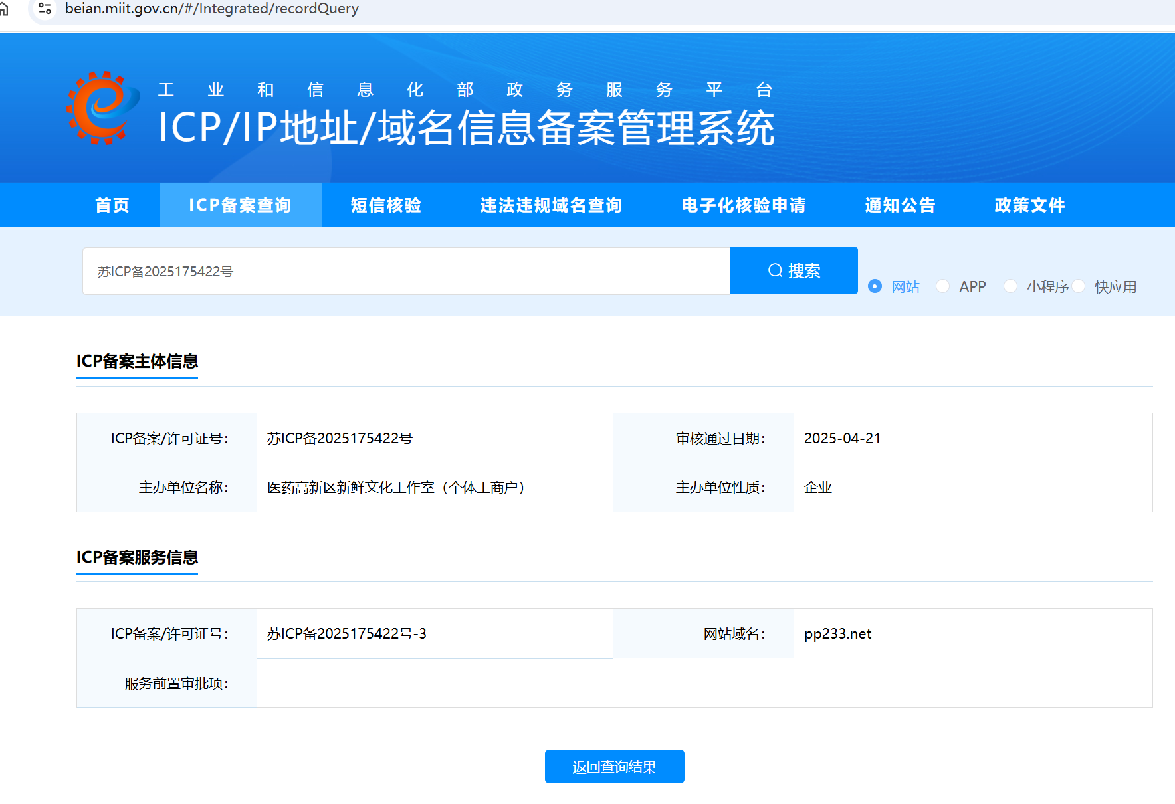Click the 工业和信息化部政务服务平台 subtitle
Screen dimensions: 1175x804
465,90
